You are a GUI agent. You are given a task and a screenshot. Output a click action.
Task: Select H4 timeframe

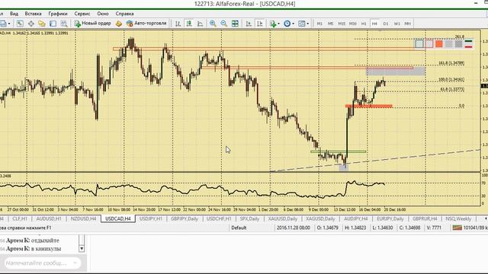(374, 24)
